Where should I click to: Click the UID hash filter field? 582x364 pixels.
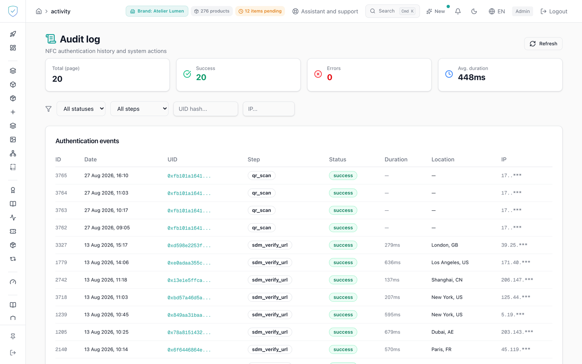206,109
